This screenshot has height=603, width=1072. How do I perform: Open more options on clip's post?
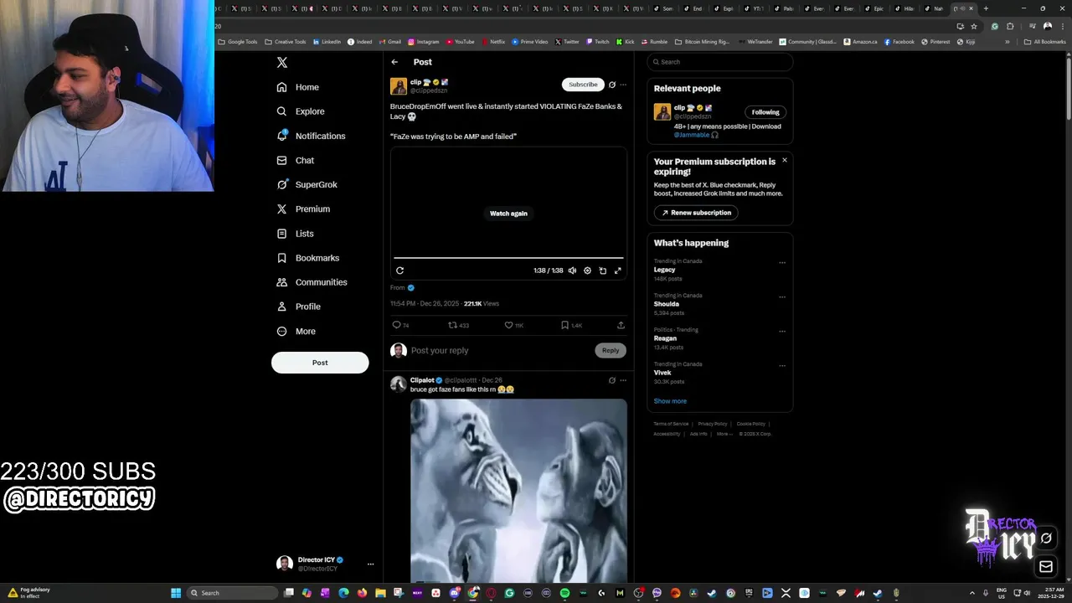623,85
